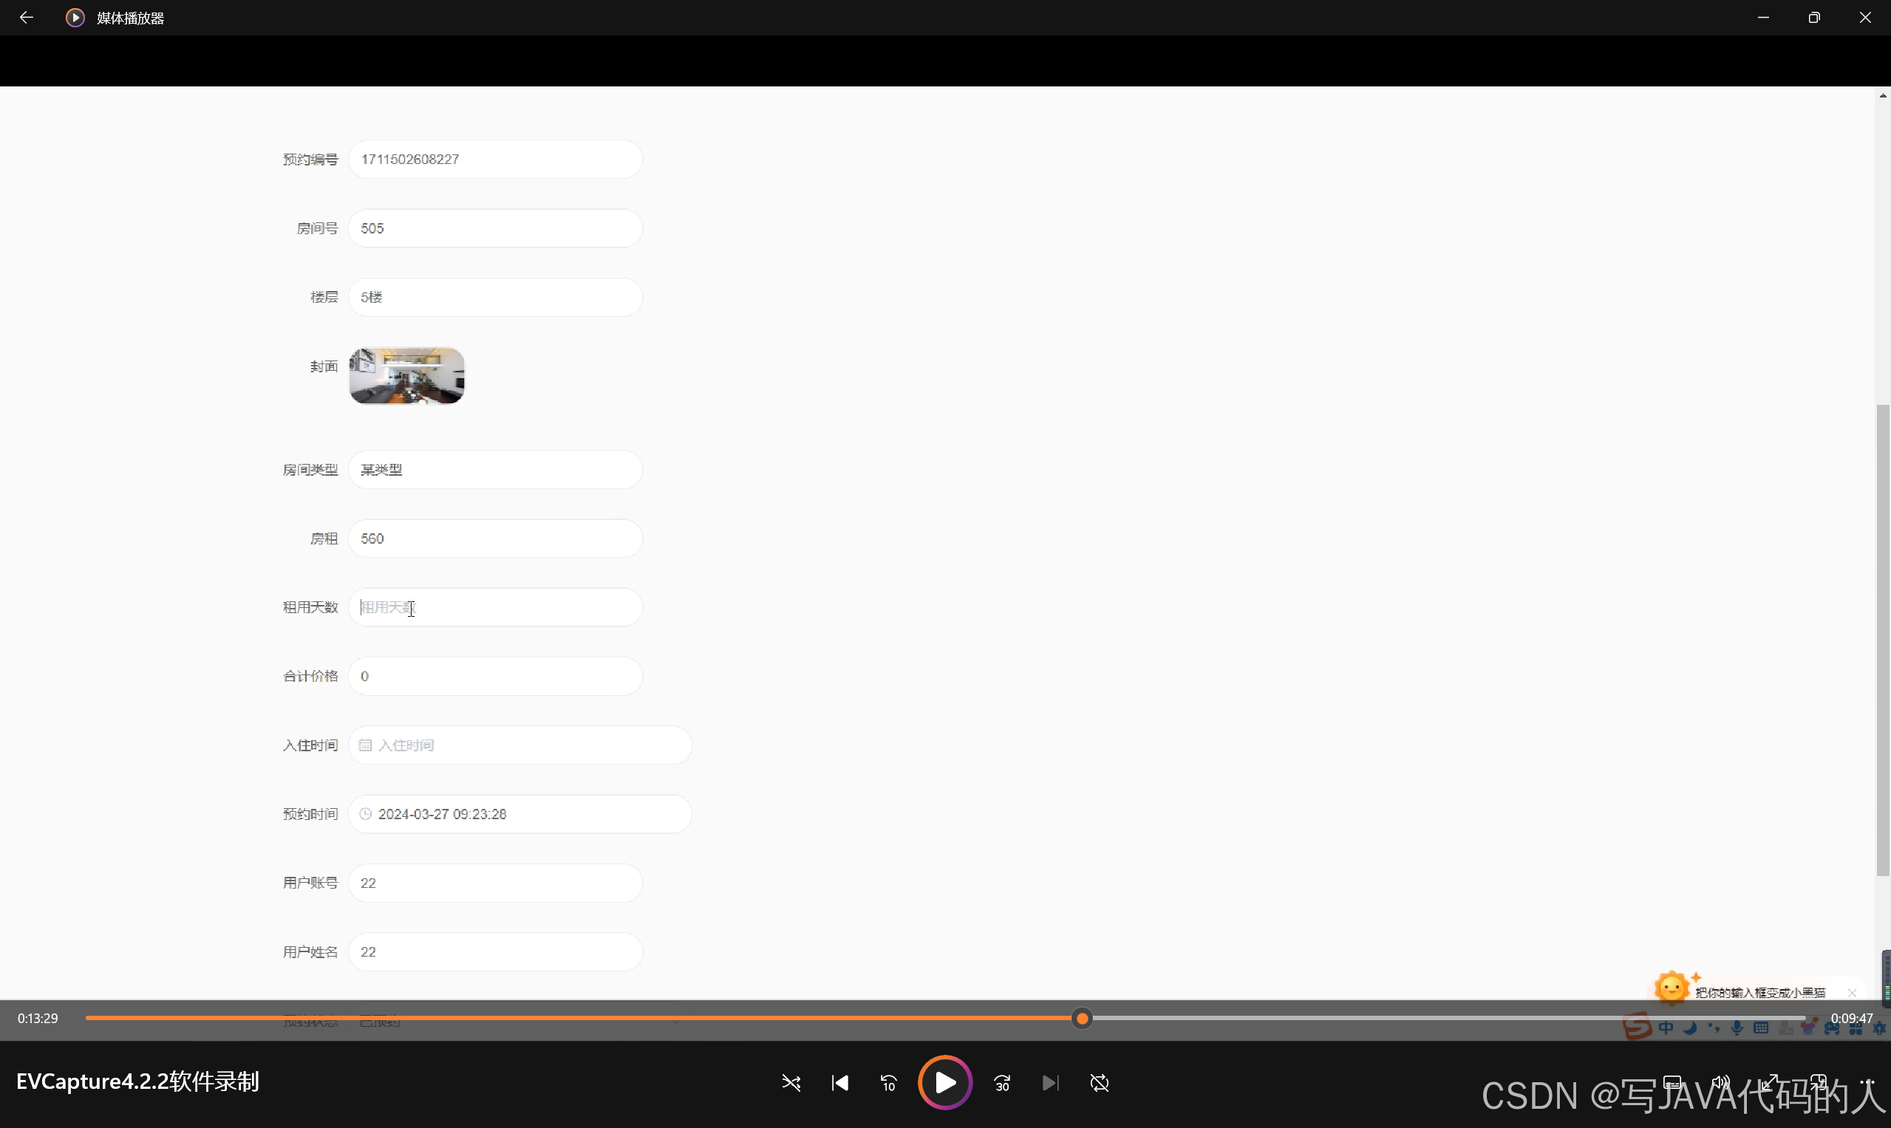1891x1128 pixels.
Task: Open the 预约时间 datetime picker
Action: point(520,814)
